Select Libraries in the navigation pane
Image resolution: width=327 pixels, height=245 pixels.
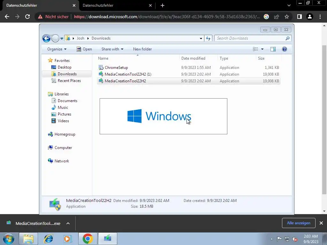[x=62, y=94]
